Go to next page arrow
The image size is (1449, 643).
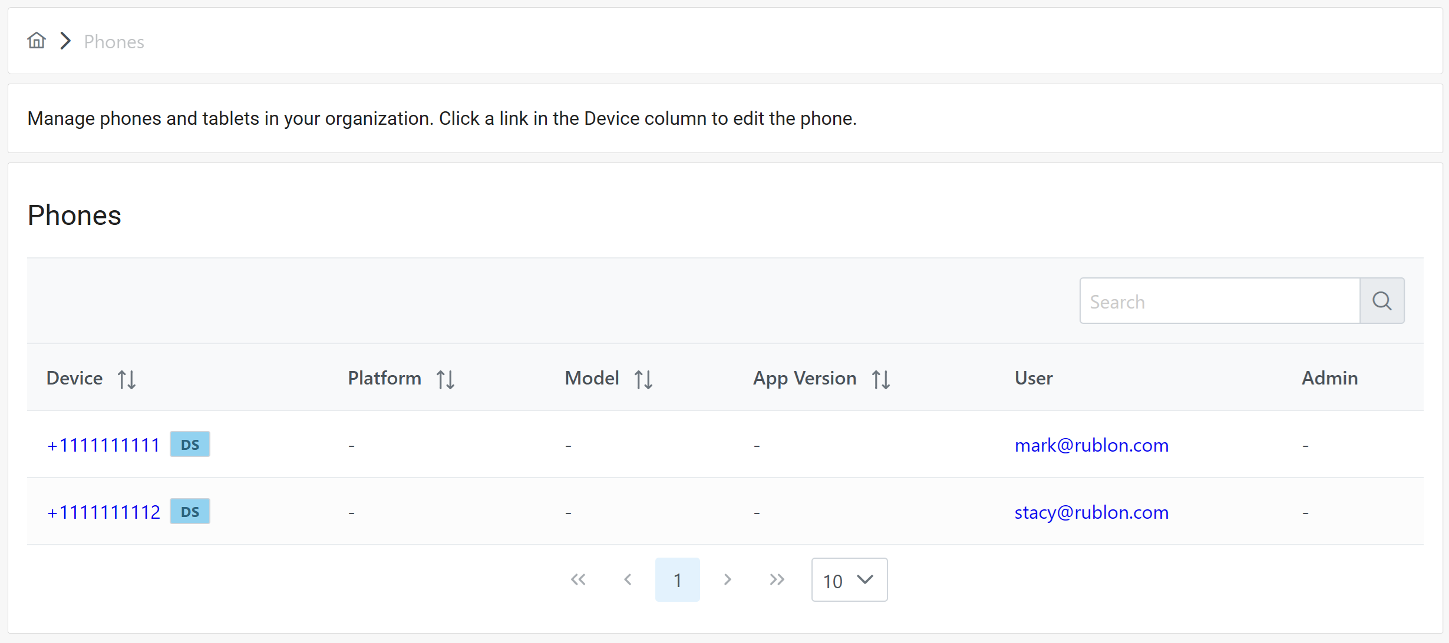pyautogui.click(x=727, y=580)
